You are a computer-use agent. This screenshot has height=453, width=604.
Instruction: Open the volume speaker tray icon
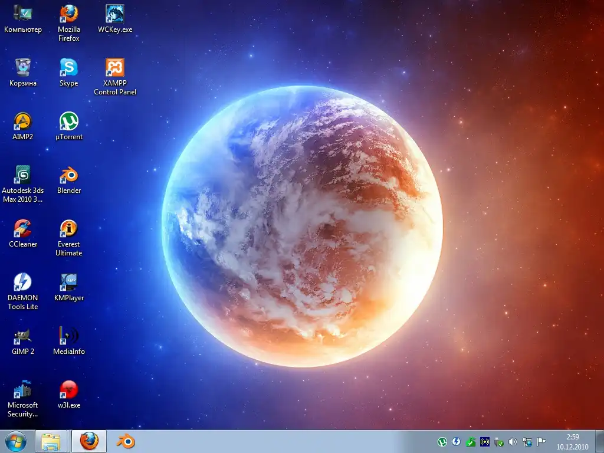[513, 441]
